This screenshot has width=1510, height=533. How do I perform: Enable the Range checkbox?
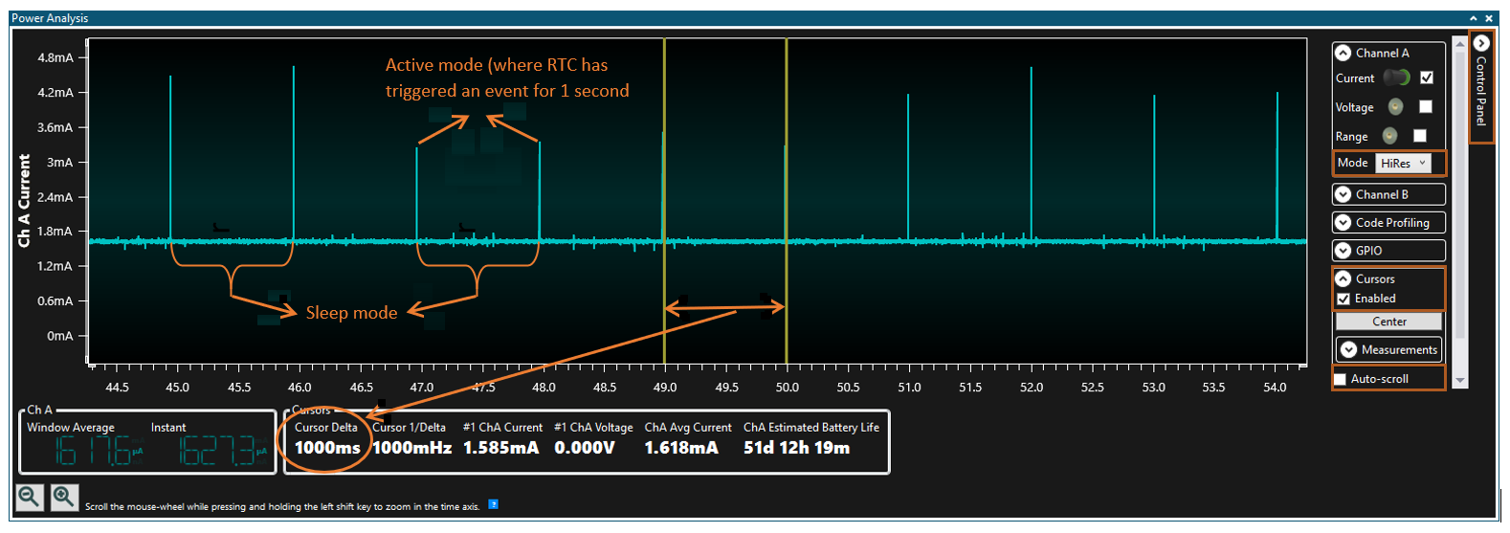pyautogui.click(x=1420, y=136)
